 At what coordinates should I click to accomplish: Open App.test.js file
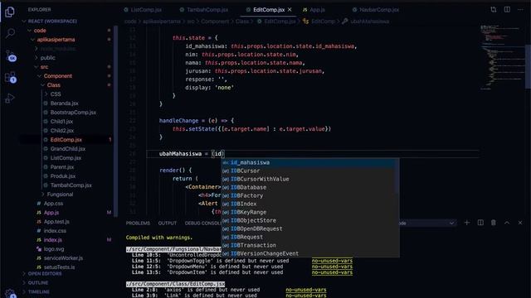[x=56, y=222]
